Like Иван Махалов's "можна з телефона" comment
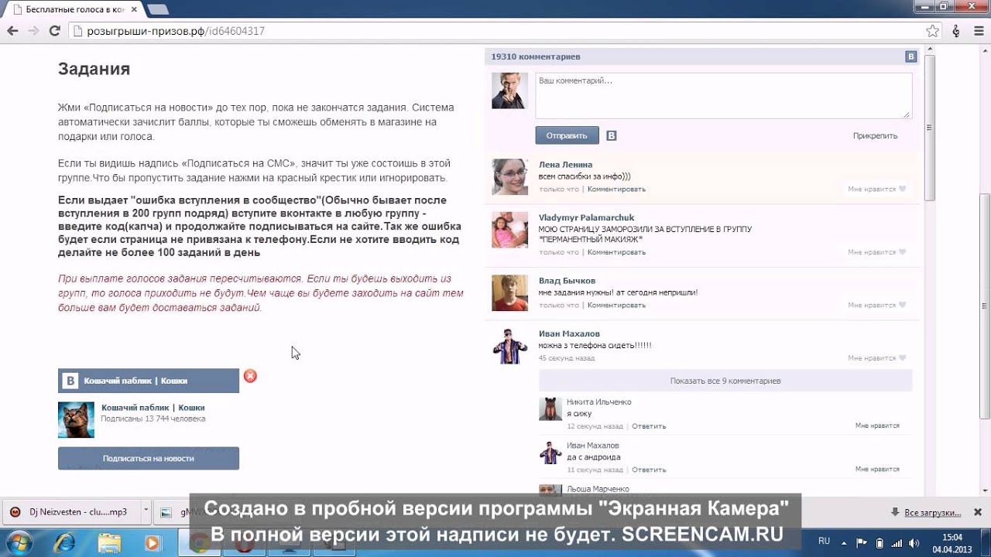The image size is (991, 557). (876, 358)
